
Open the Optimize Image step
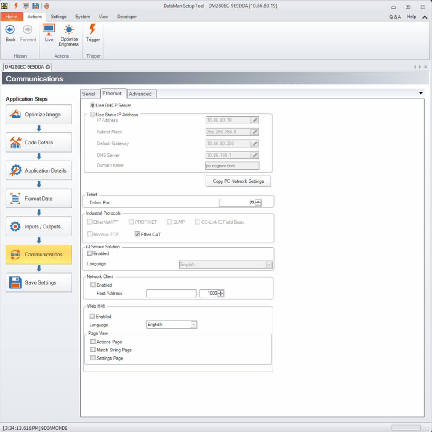(x=39, y=115)
